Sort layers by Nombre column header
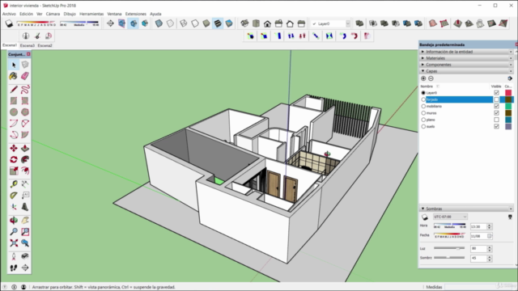518x291 pixels. 427,86
